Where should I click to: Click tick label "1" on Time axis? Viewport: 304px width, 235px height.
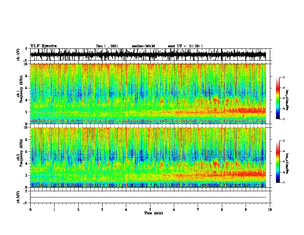pyautogui.click(x=54, y=210)
